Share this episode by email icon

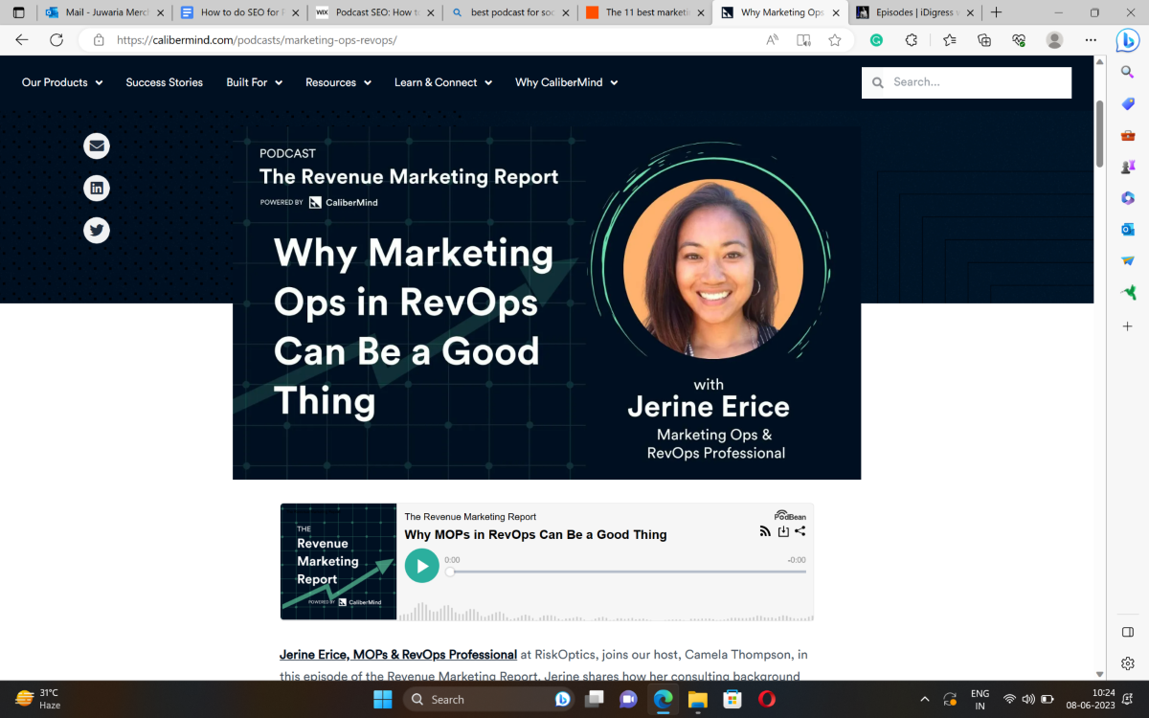[x=97, y=146]
